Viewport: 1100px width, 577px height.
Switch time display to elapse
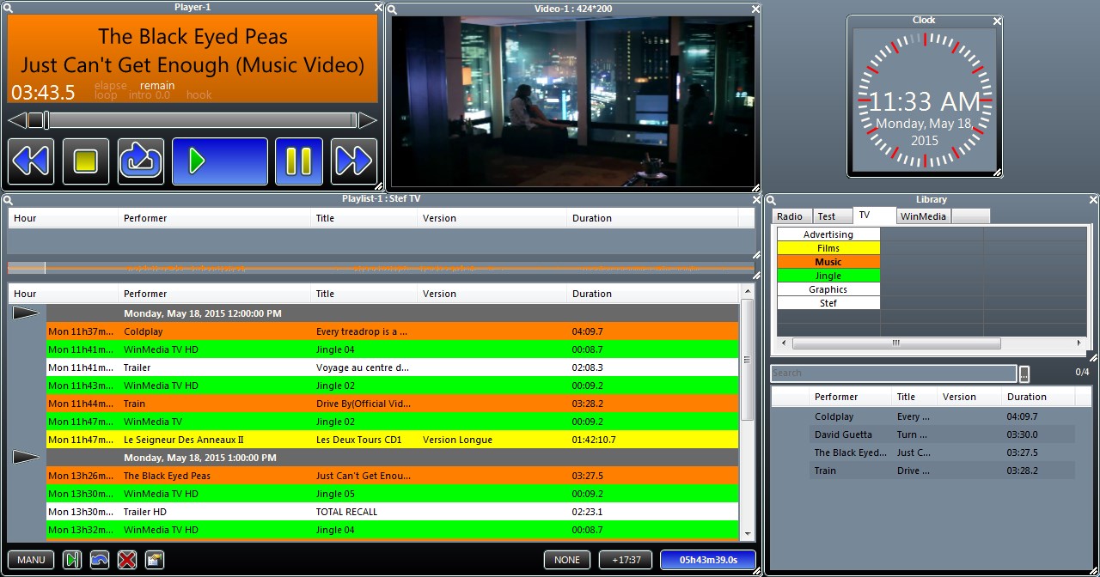pos(110,86)
